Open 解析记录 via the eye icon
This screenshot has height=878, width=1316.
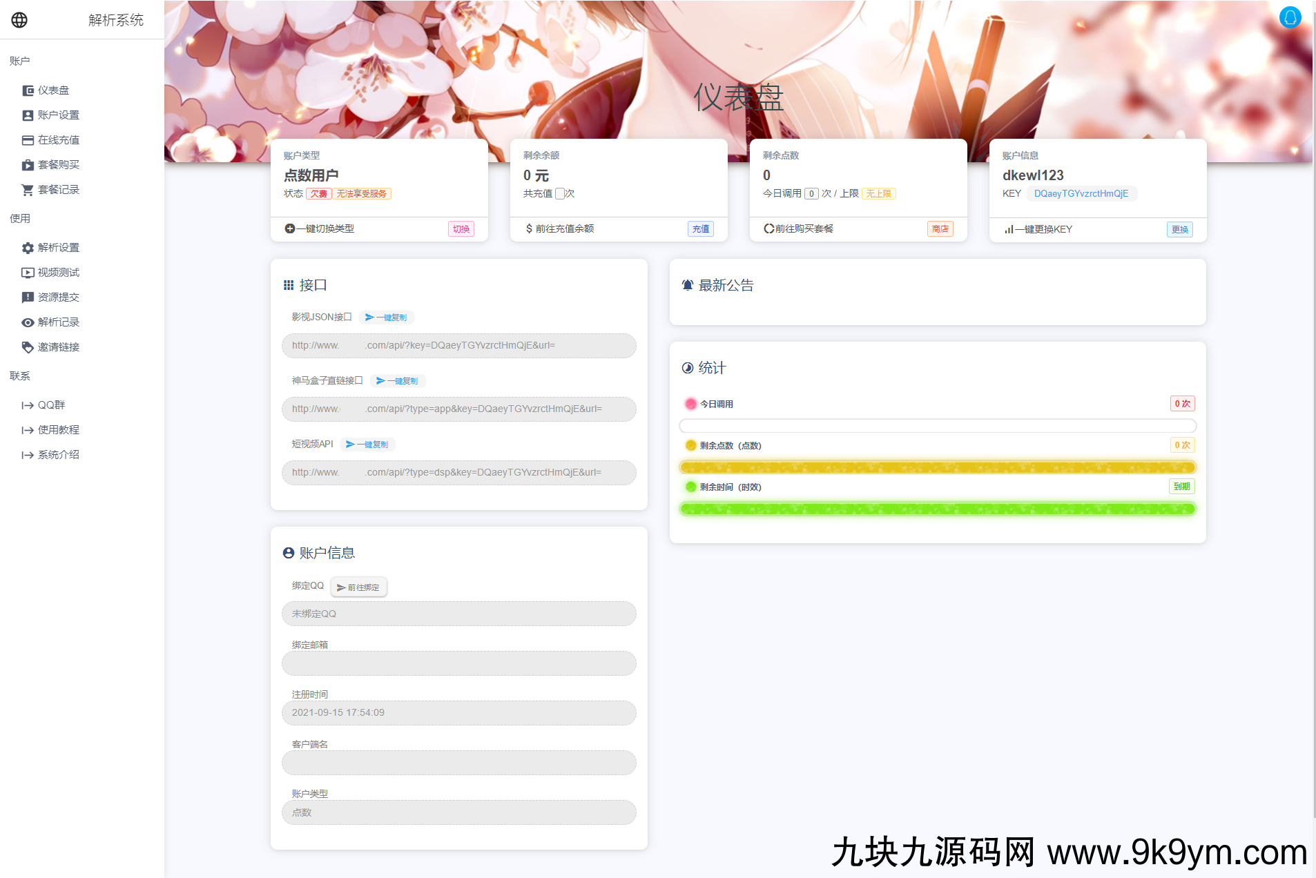(28, 322)
